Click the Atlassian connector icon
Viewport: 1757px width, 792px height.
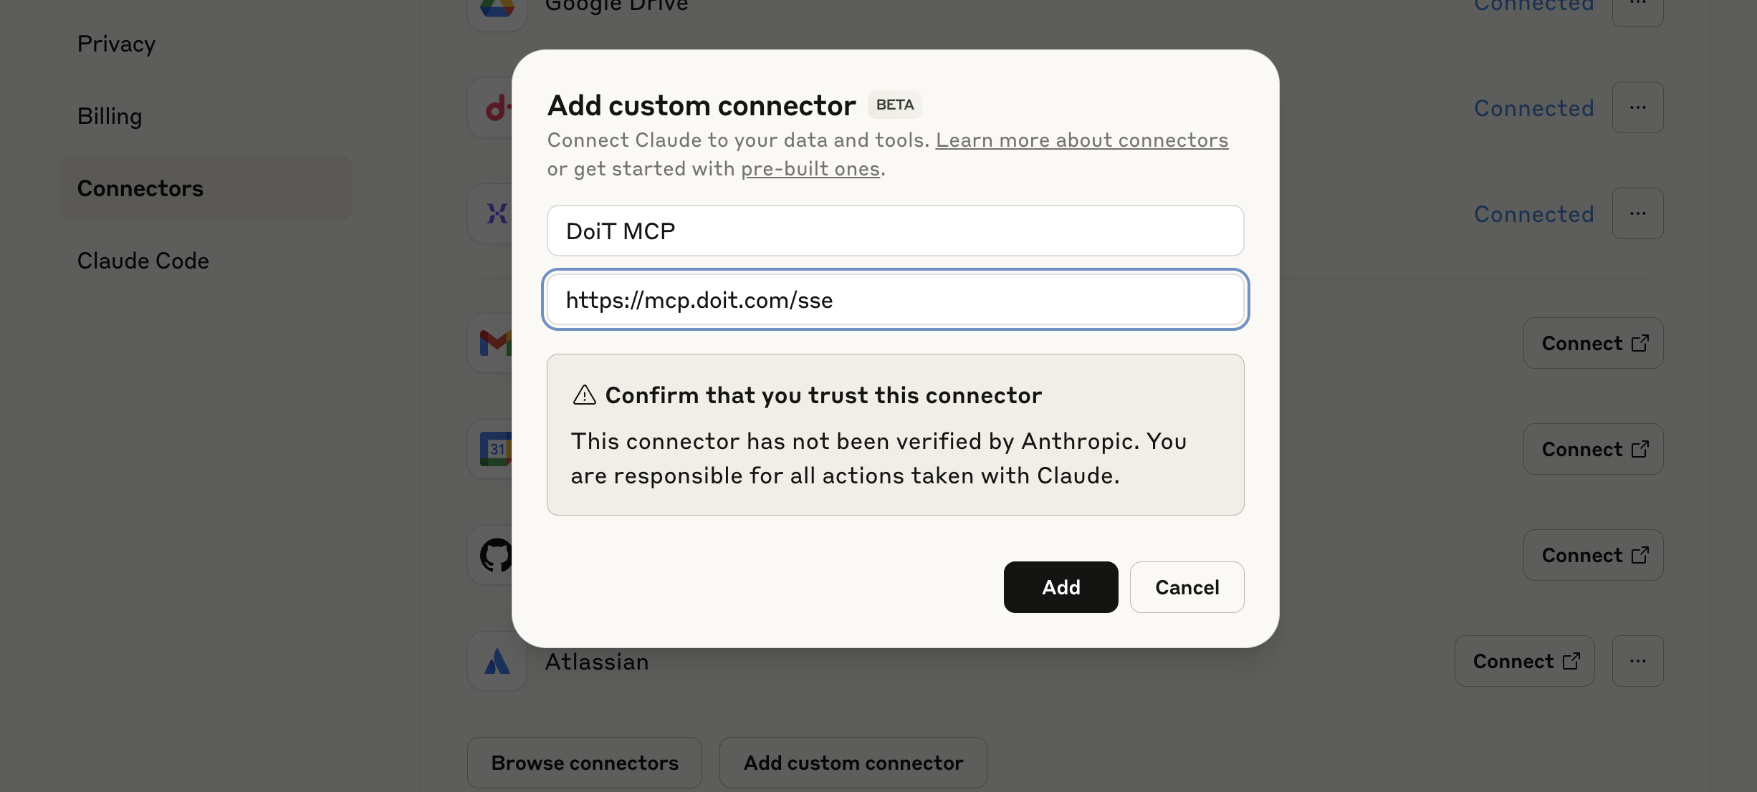(496, 661)
